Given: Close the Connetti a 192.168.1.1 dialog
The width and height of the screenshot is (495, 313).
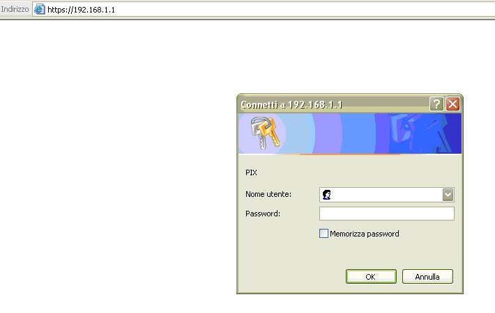Looking at the screenshot, I should tap(452, 104).
